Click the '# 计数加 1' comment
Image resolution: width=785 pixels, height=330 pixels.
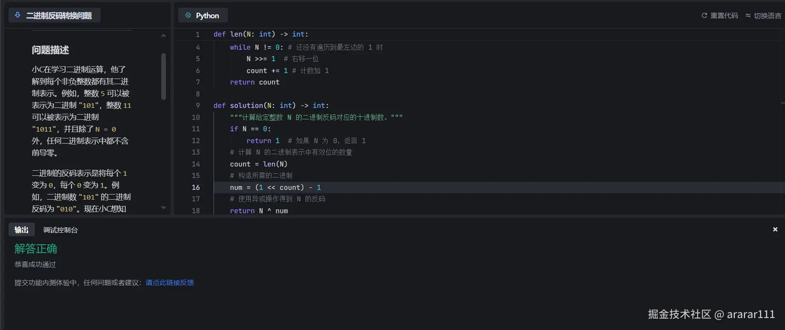click(310, 71)
